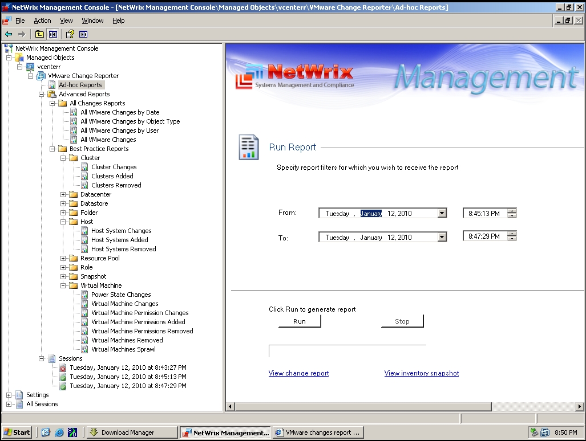Toggle the Show/Hide Console Tree icon

[52, 34]
